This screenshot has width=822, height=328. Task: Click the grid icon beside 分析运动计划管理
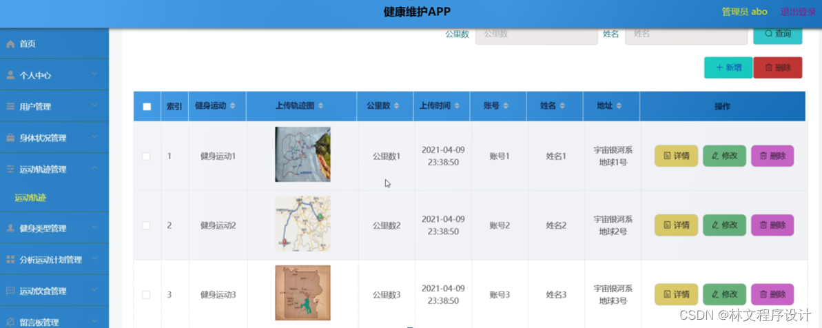(x=10, y=260)
